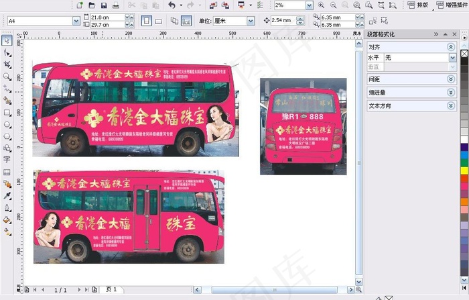Click the horizontal scrollbar thumb
The height and width of the screenshot is (300, 469).
click(x=274, y=290)
